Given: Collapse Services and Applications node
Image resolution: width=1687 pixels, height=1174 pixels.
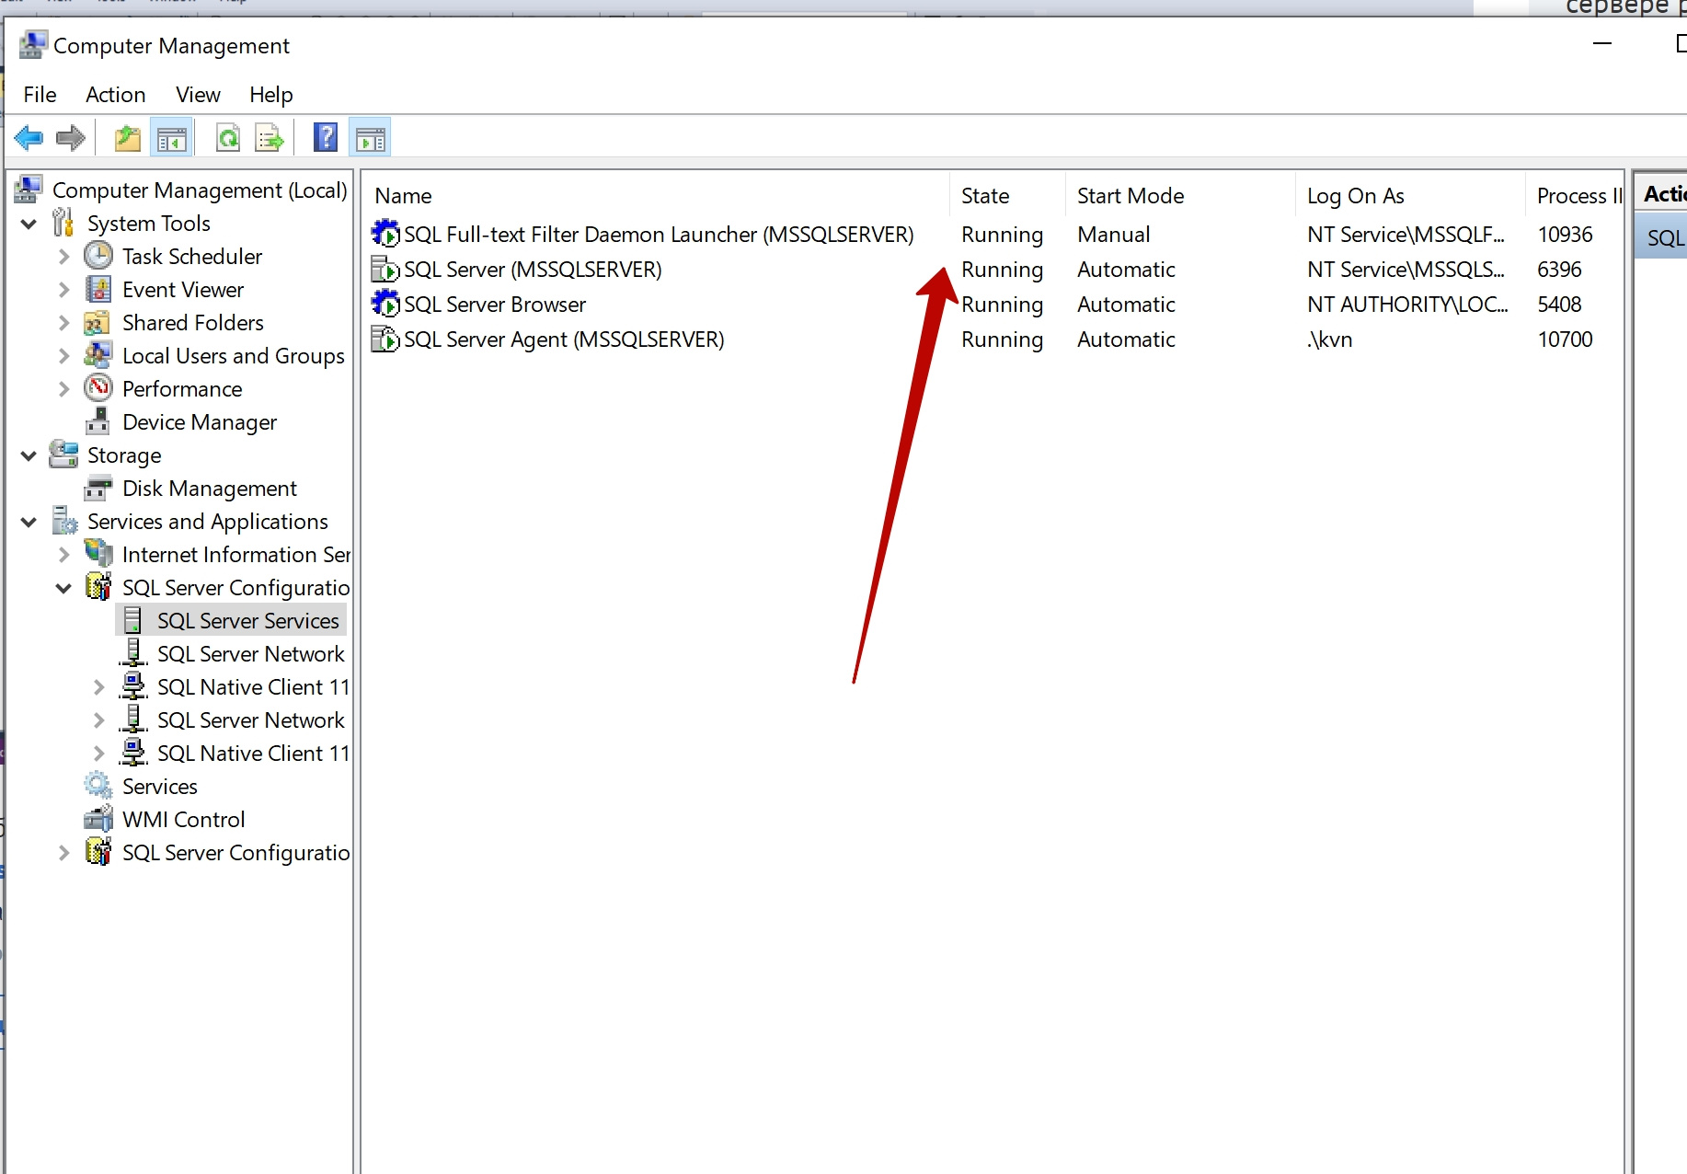Looking at the screenshot, I should pos(29,522).
